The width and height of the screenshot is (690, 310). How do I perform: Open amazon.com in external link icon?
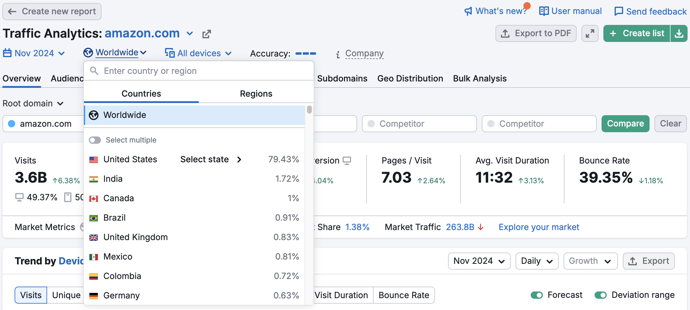[207, 34]
